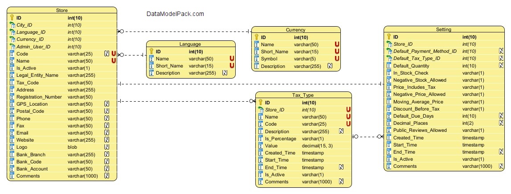Click the foreign key icon beside Default_Tax_Type_ID

pyautogui.click(x=388, y=59)
